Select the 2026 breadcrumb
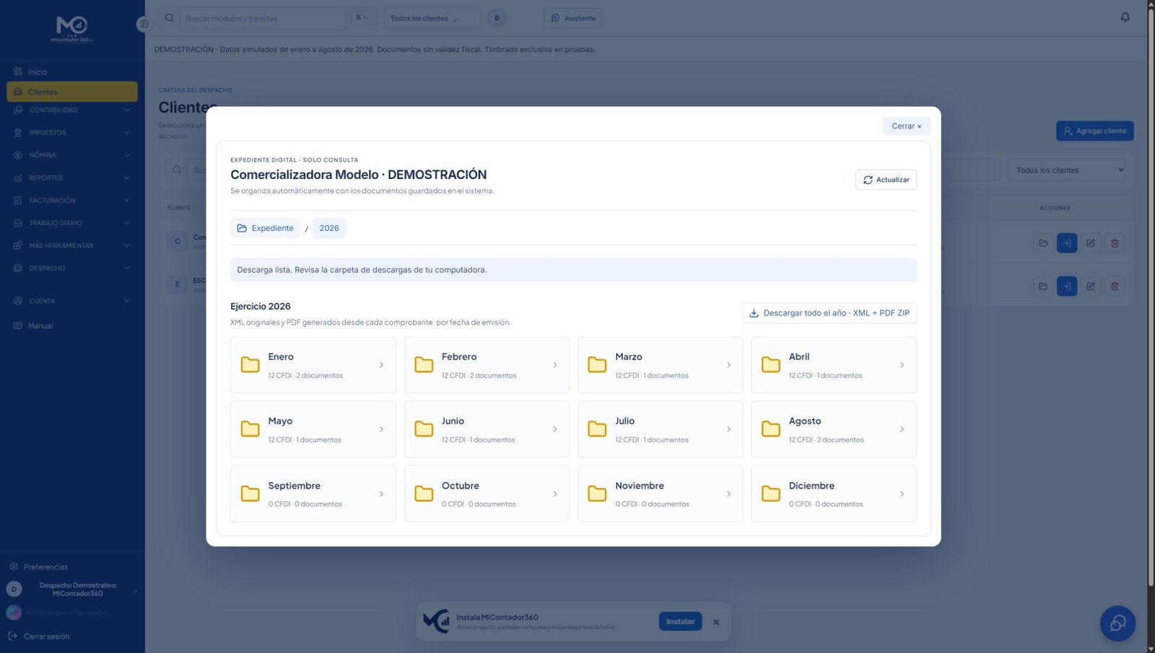The image size is (1155, 653). click(329, 228)
